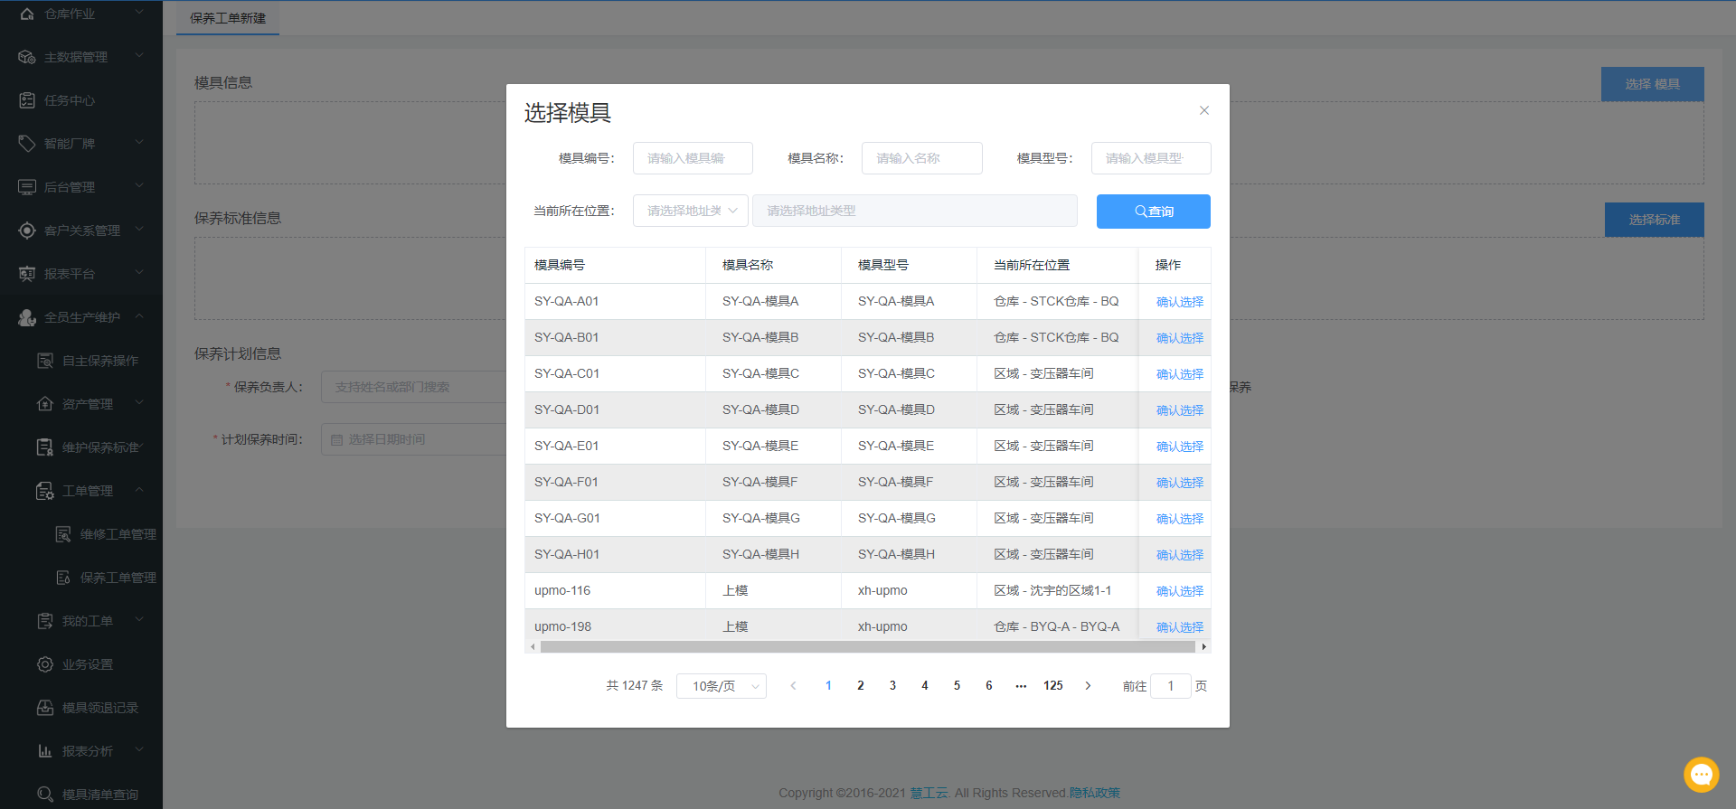
Task: Click the 任务中心 sidebar icon
Action: (x=27, y=100)
